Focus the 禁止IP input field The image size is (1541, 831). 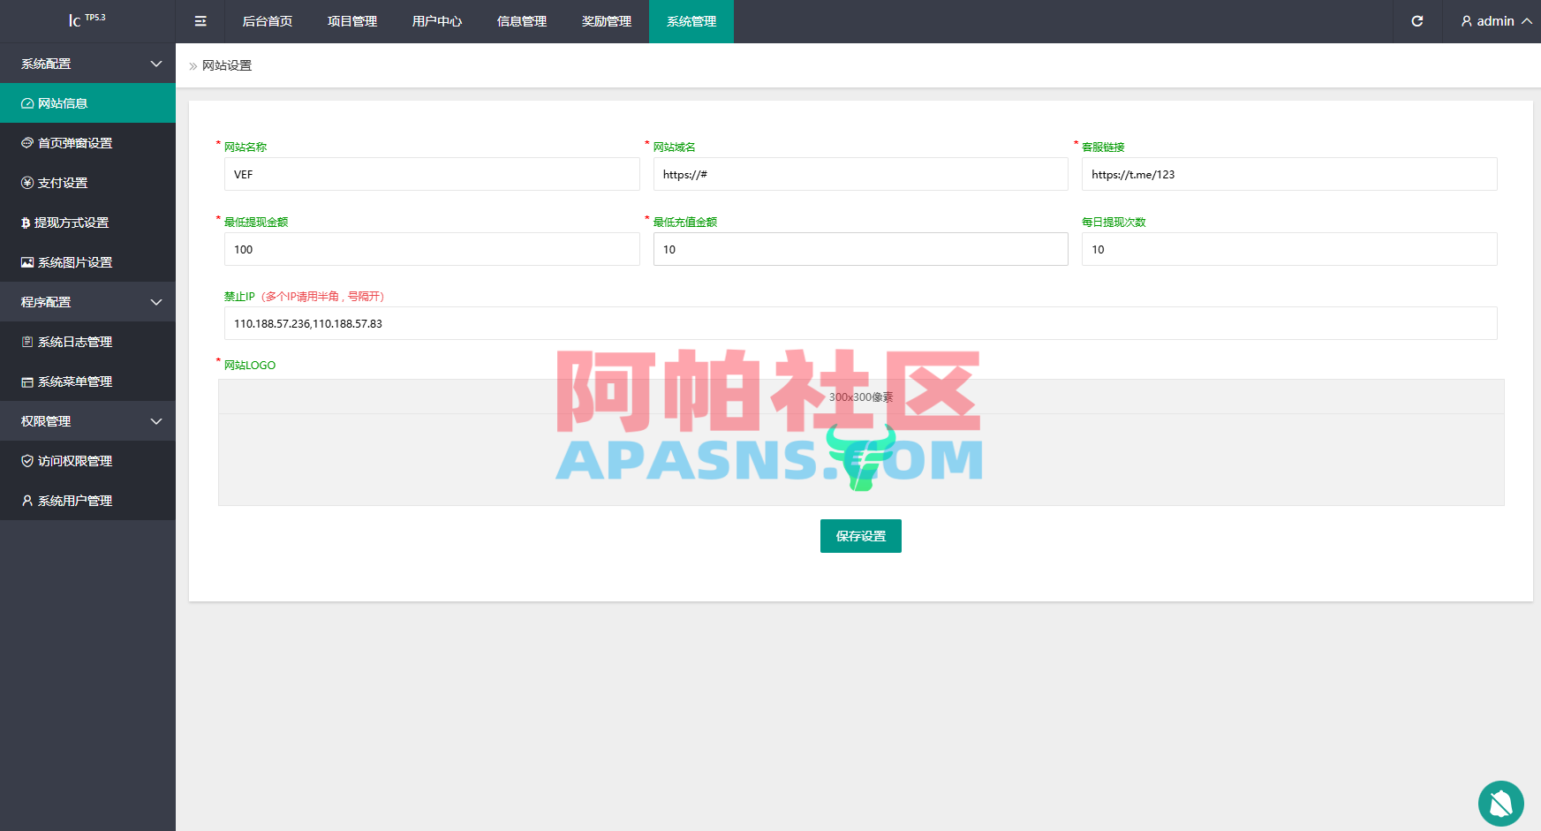point(861,323)
